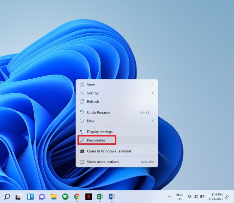Open Windows Search from the taskbar
Screen dimensions: 234x203
click(7, 197)
